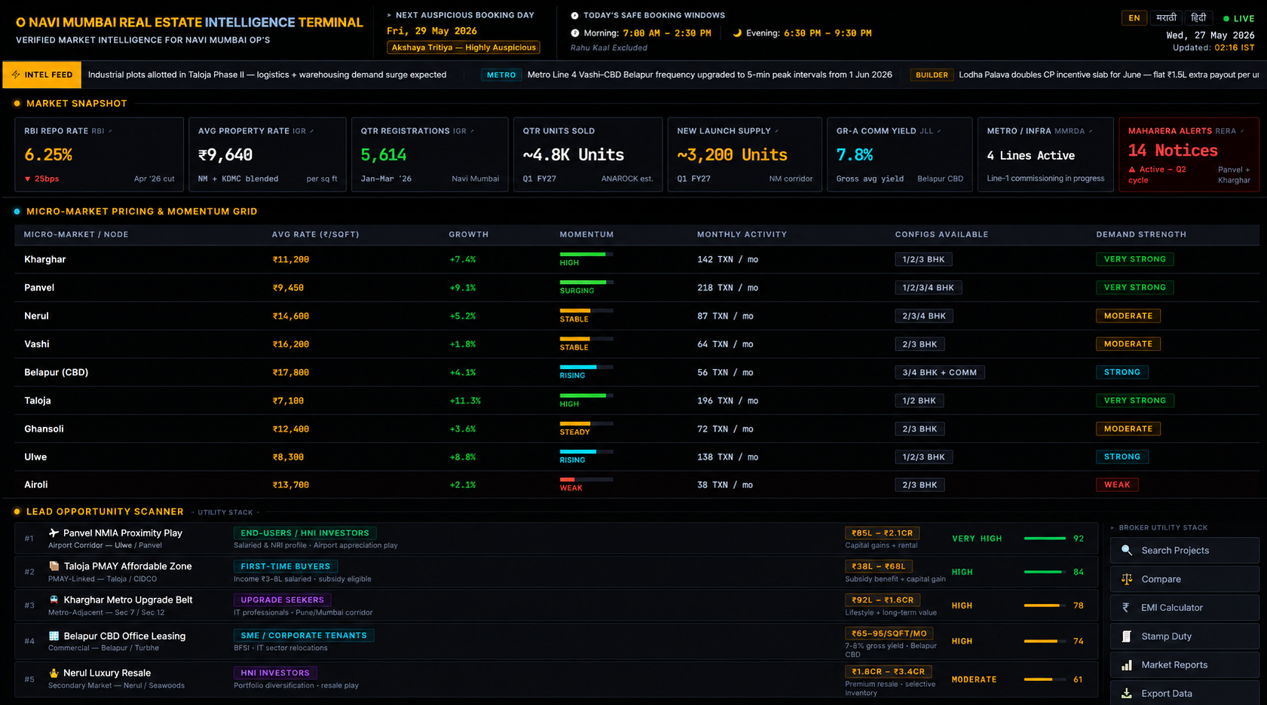Sort by the Growth column header

tap(469, 234)
